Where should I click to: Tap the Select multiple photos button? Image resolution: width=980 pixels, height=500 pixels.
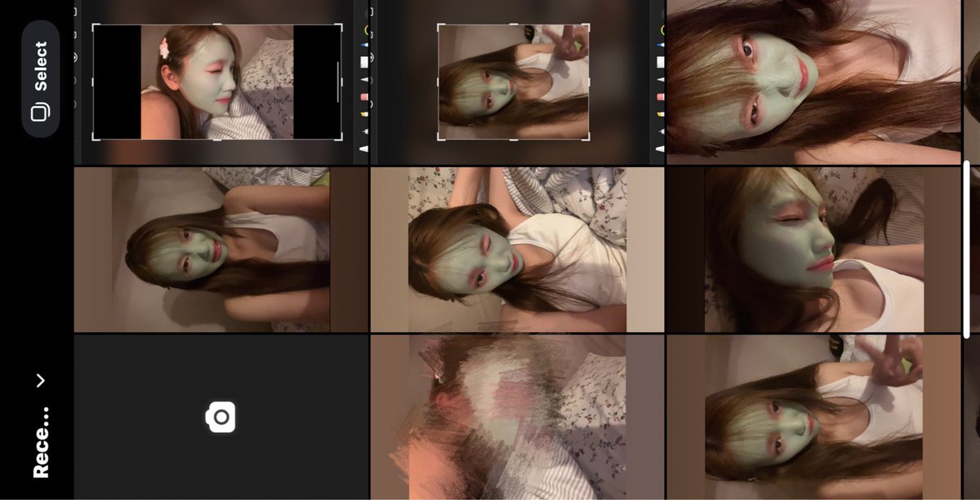(x=40, y=78)
